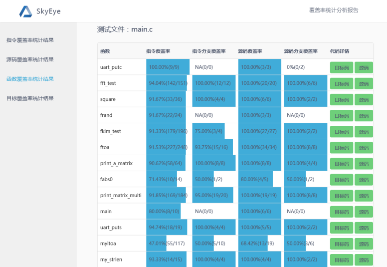This screenshot has width=387, height=267.
Task: Click the SkyEye logo icon
Action: tap(25, 11)
